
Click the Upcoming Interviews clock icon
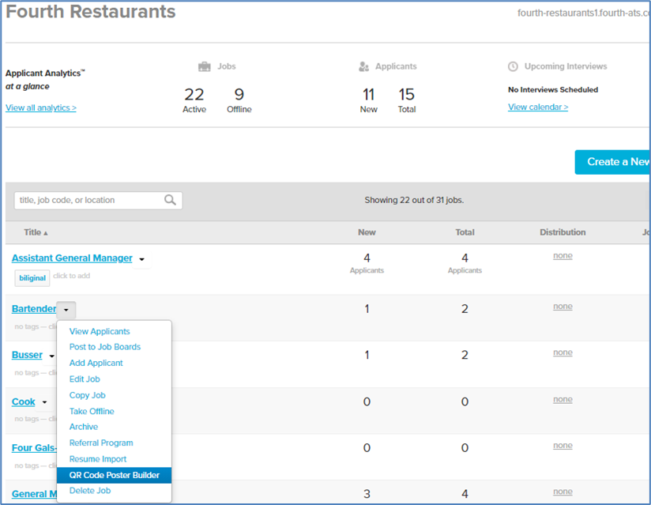click(514, 66)
